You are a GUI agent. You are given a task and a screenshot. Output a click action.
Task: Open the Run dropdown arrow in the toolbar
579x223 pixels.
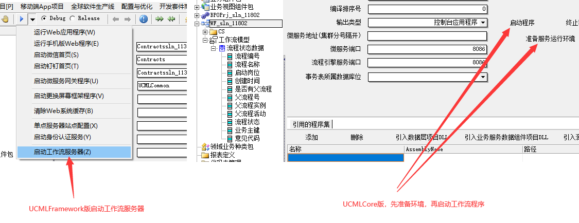[x=32, y=19]
